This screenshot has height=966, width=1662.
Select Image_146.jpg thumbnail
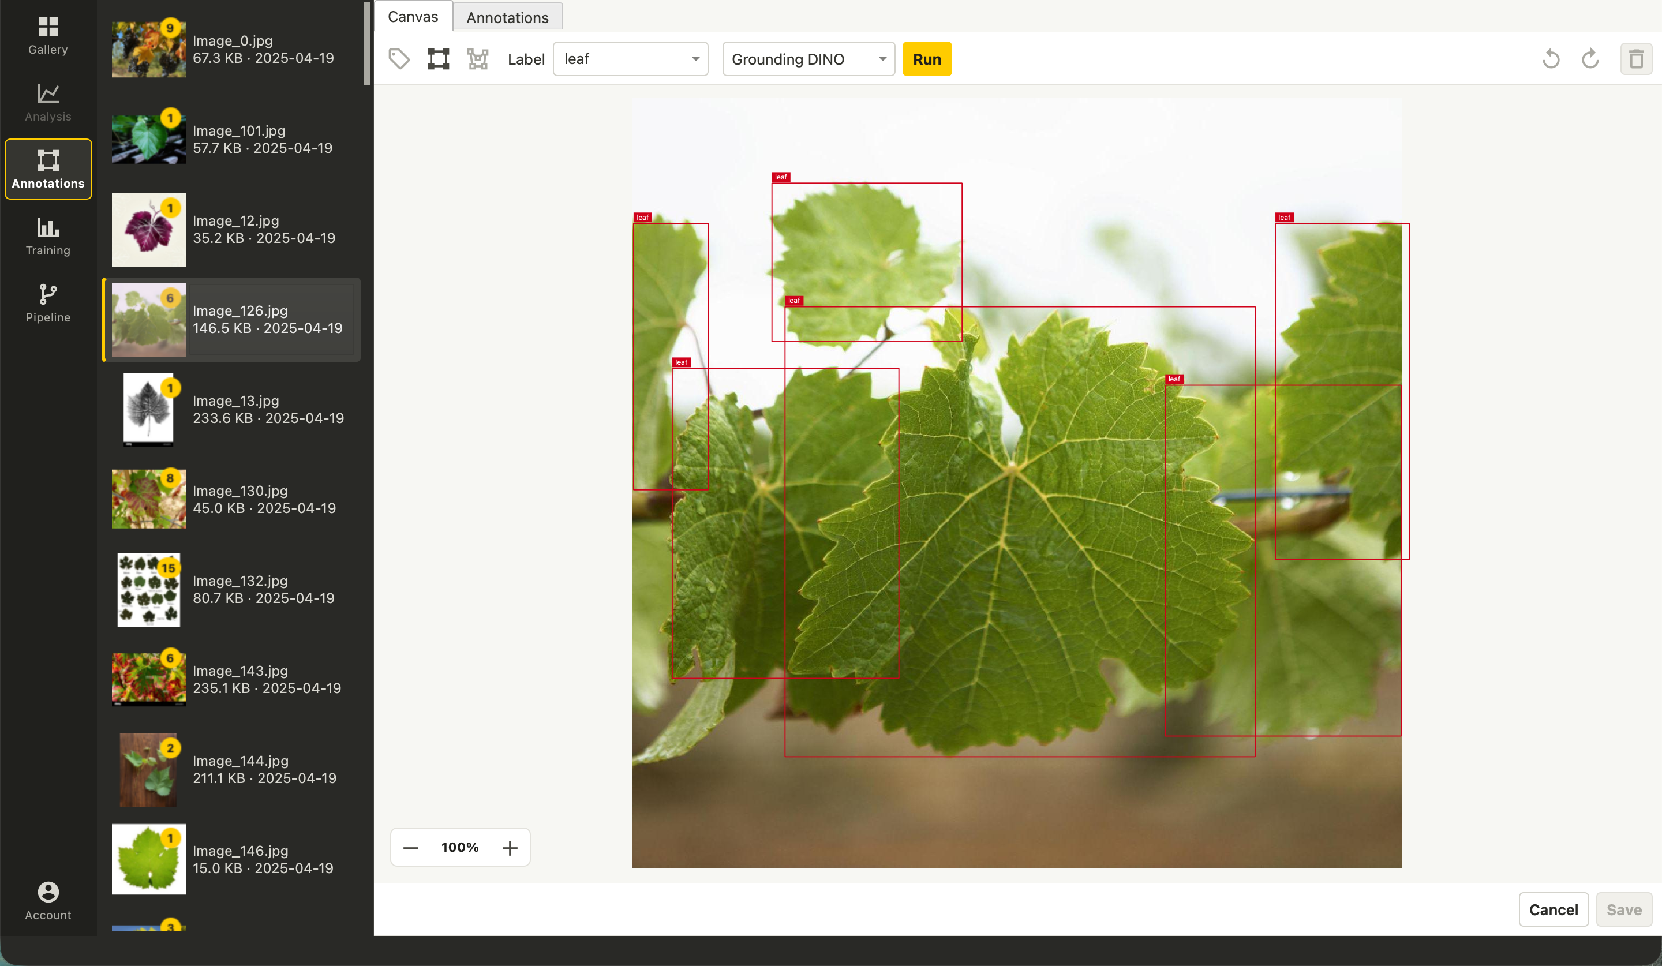click(148, 859)
